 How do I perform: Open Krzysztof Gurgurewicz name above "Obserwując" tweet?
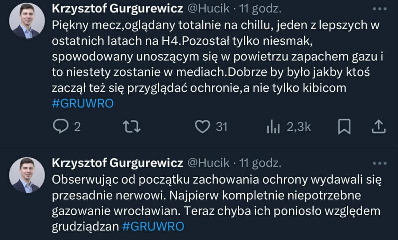tap(117, 162)
